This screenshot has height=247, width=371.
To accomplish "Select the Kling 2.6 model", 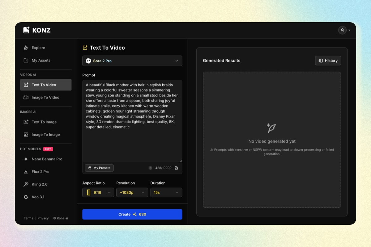I will [x=46, y=184].
